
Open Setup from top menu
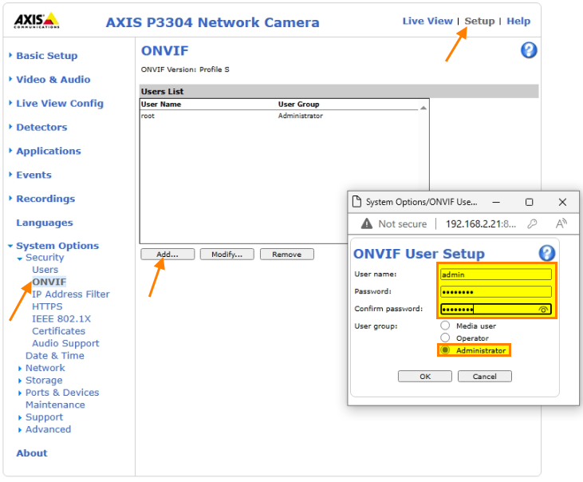pyautogui.click(x=479, y=21)
